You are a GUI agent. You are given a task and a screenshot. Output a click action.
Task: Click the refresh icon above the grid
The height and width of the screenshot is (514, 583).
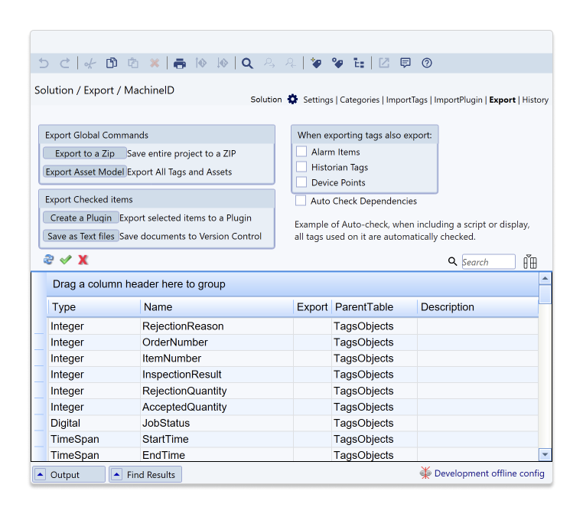coord(49,260)
